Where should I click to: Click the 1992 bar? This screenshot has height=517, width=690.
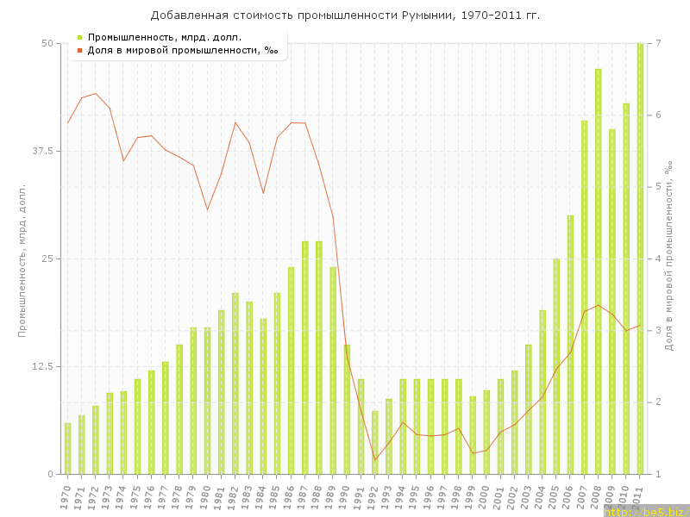click(375, 442)
